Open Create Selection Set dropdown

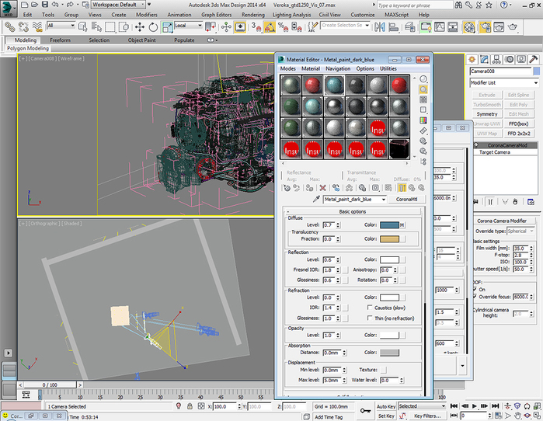pos(345,26)
